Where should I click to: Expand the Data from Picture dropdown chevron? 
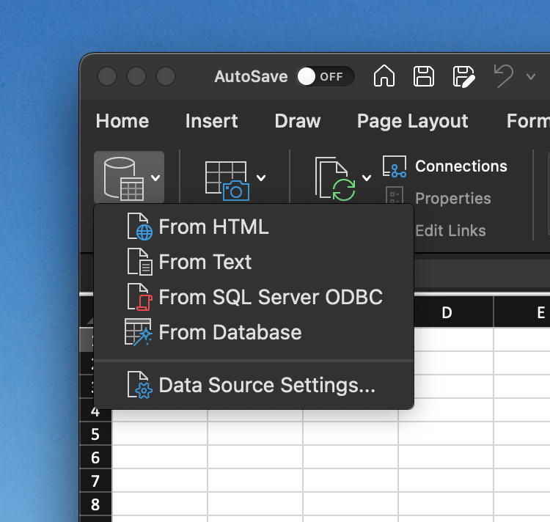(x=260, y=177)
